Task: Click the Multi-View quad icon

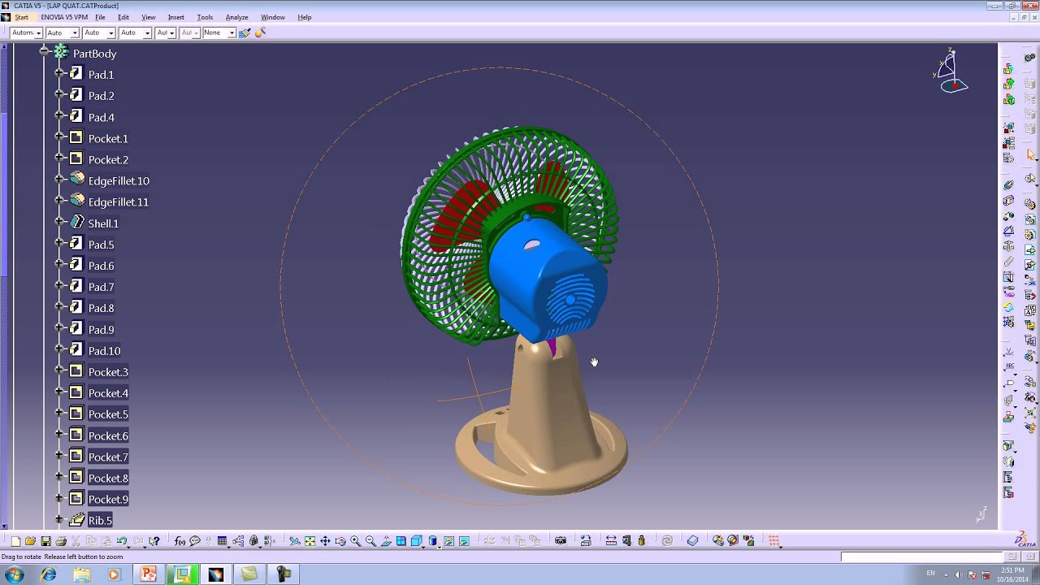Action: pyautogui.click(x=401, y=541)
